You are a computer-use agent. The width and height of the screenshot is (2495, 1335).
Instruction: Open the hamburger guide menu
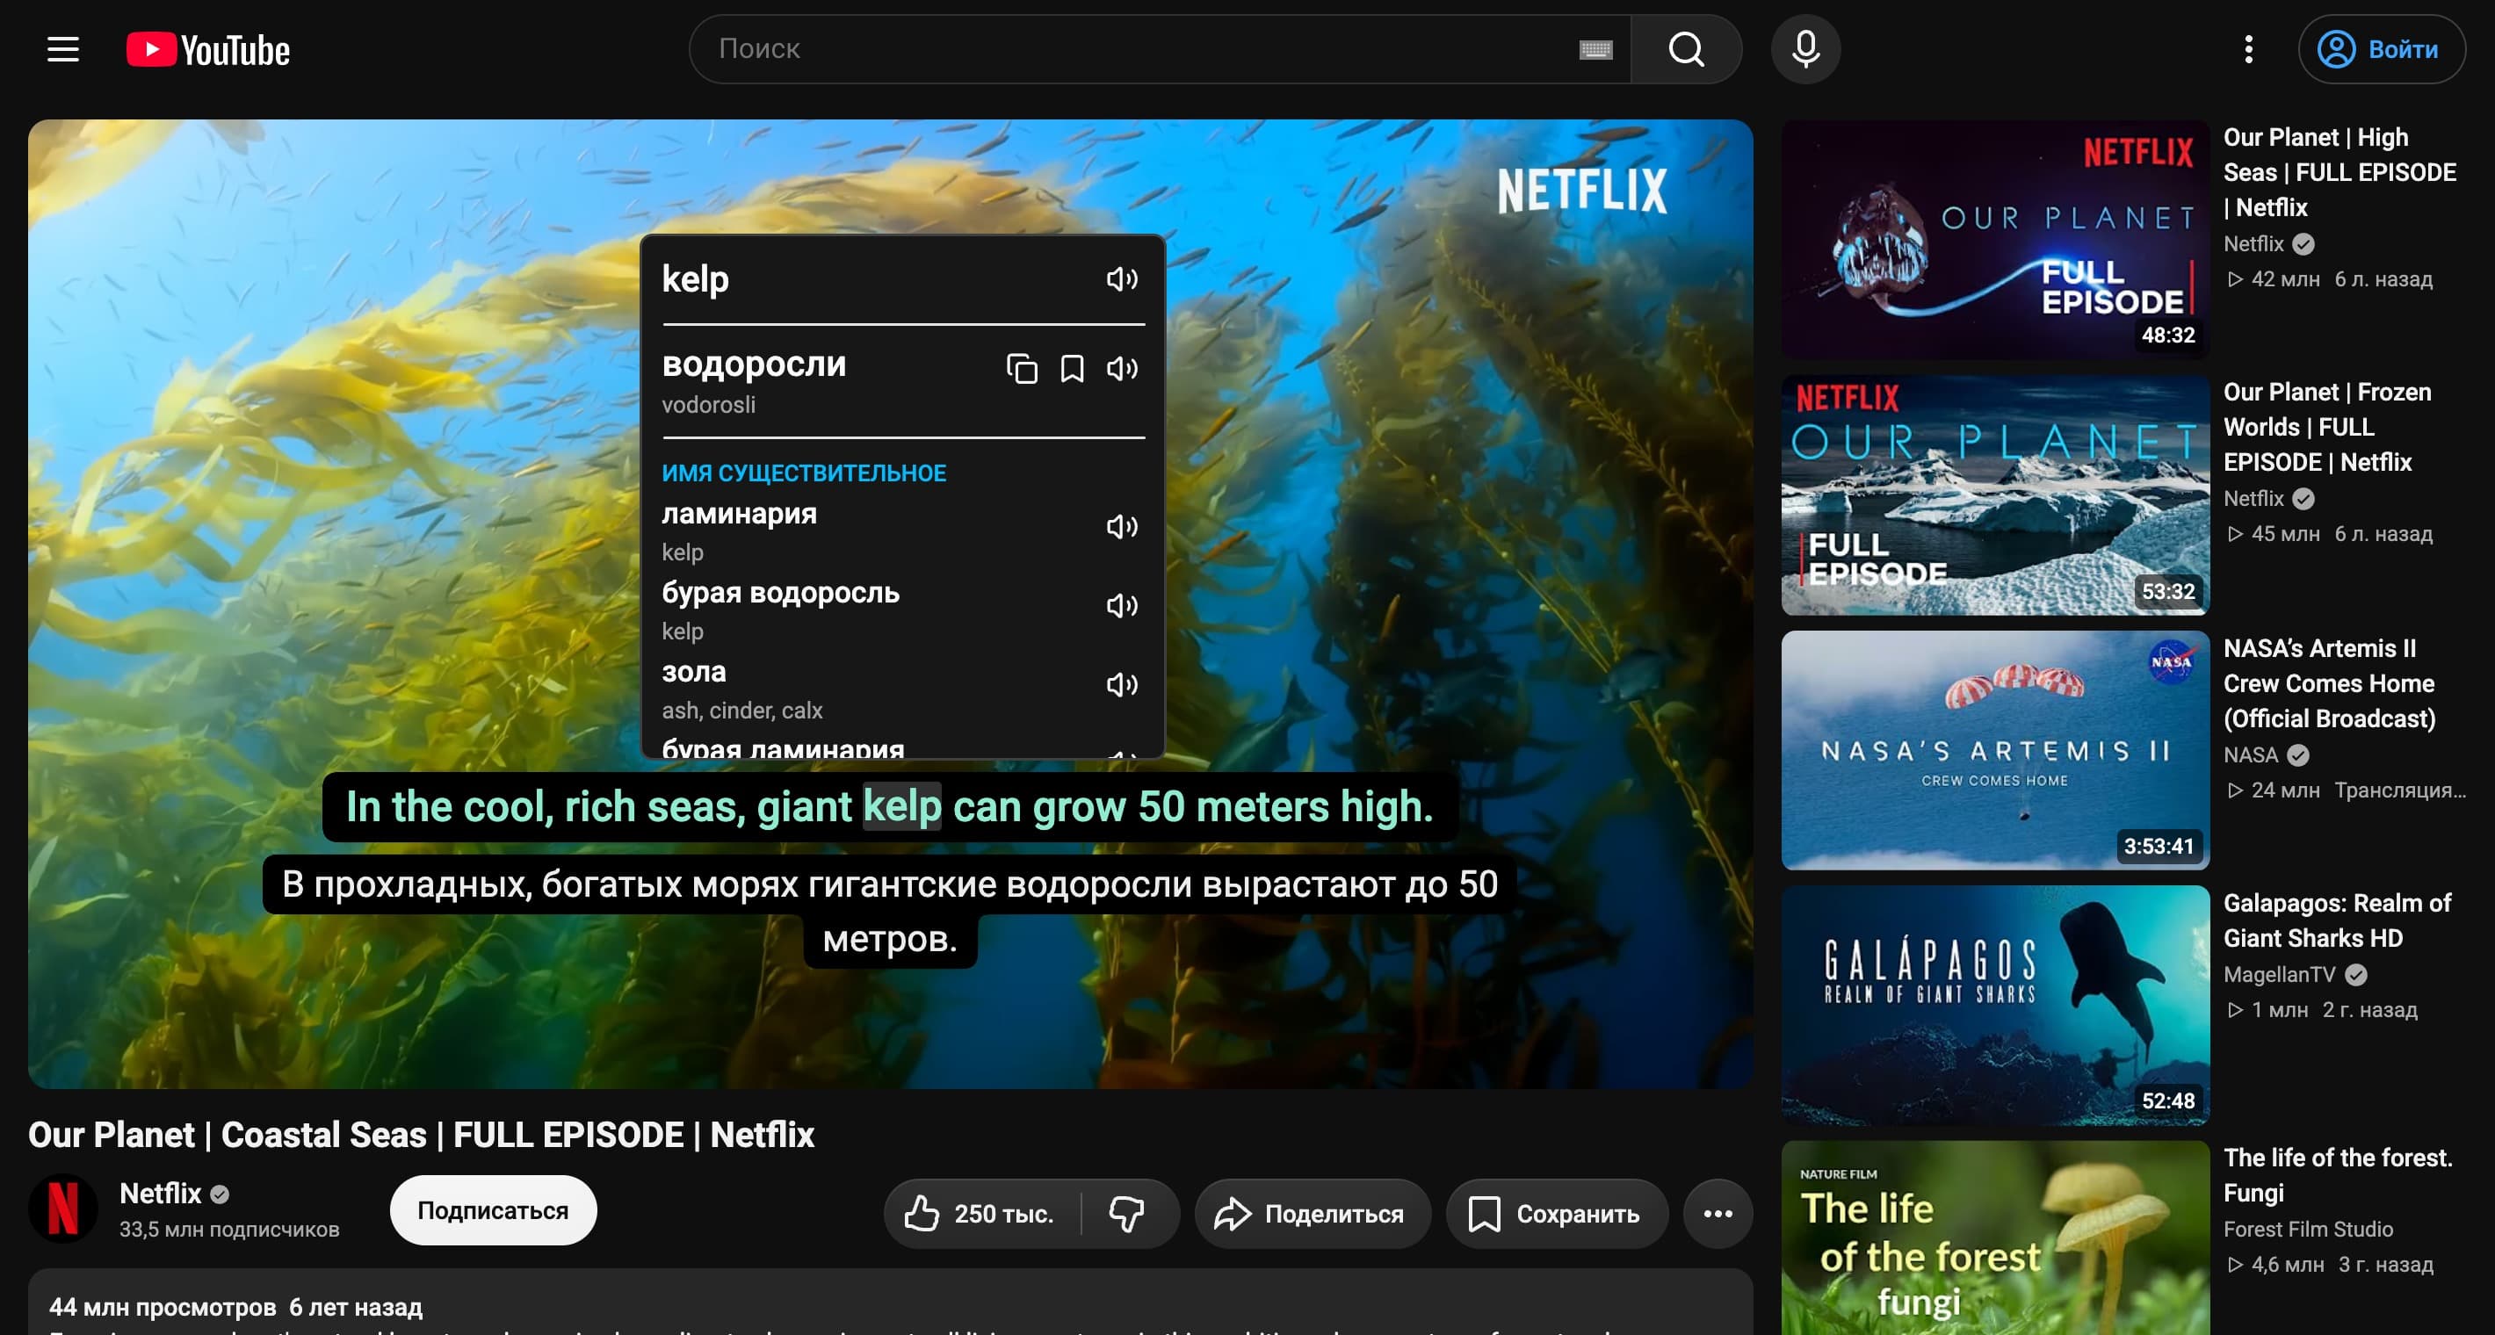click(63, 49)
